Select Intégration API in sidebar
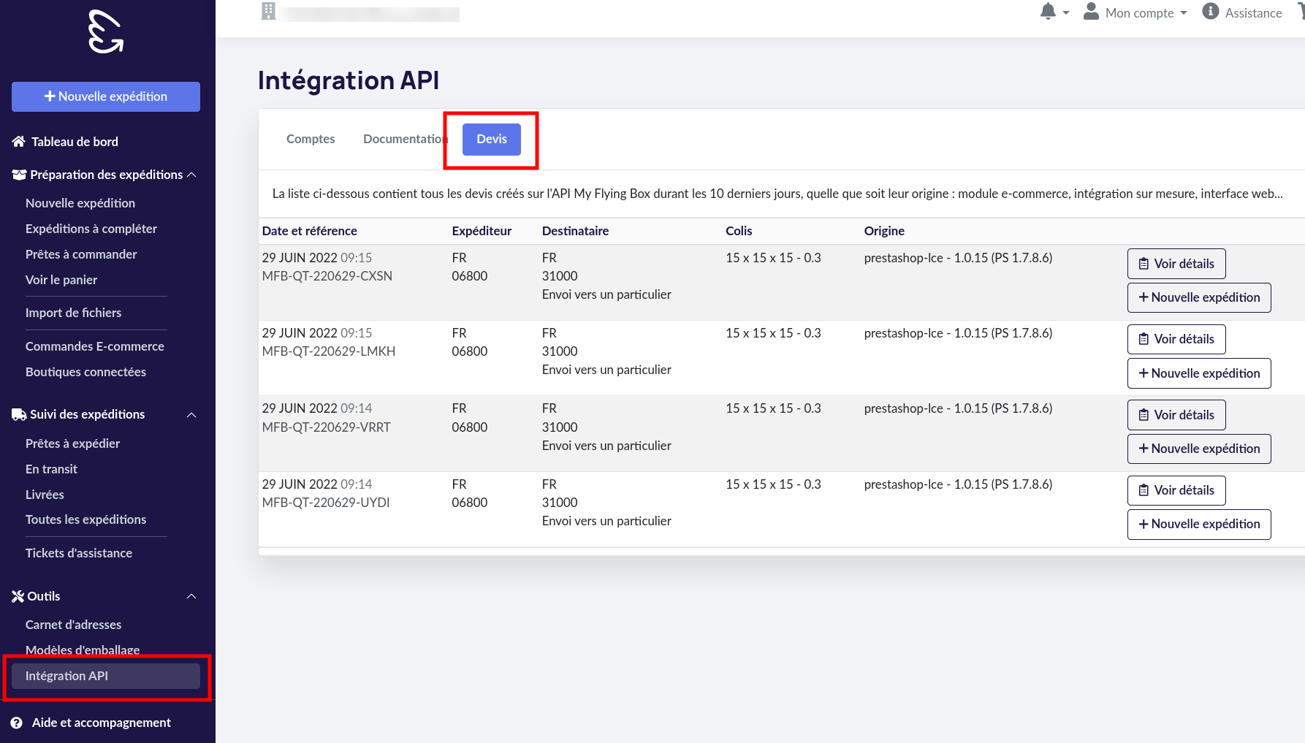 click(106, 676)
